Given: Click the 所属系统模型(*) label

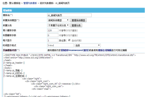Looking at the screenshot, I should tap(11, 20).
